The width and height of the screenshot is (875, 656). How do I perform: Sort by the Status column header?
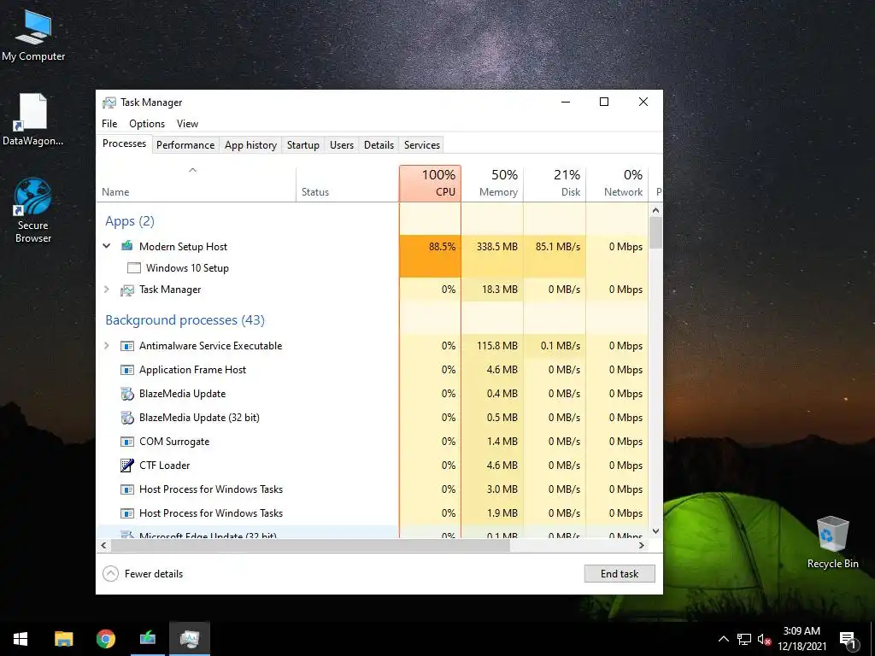tap(347, 184)
